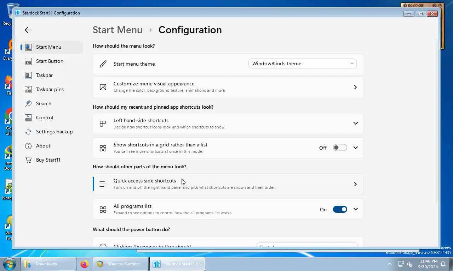This screenshot has height=271, width=453.
Task: Click the Customize menu visual appearance row
Action: click(228, 87)
